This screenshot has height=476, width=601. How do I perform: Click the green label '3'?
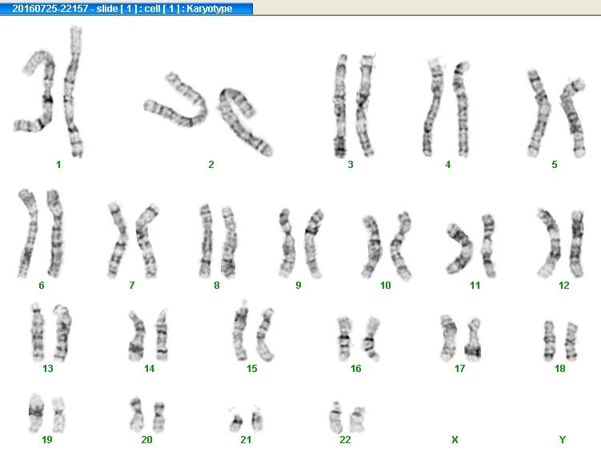[x=351, y=165]
